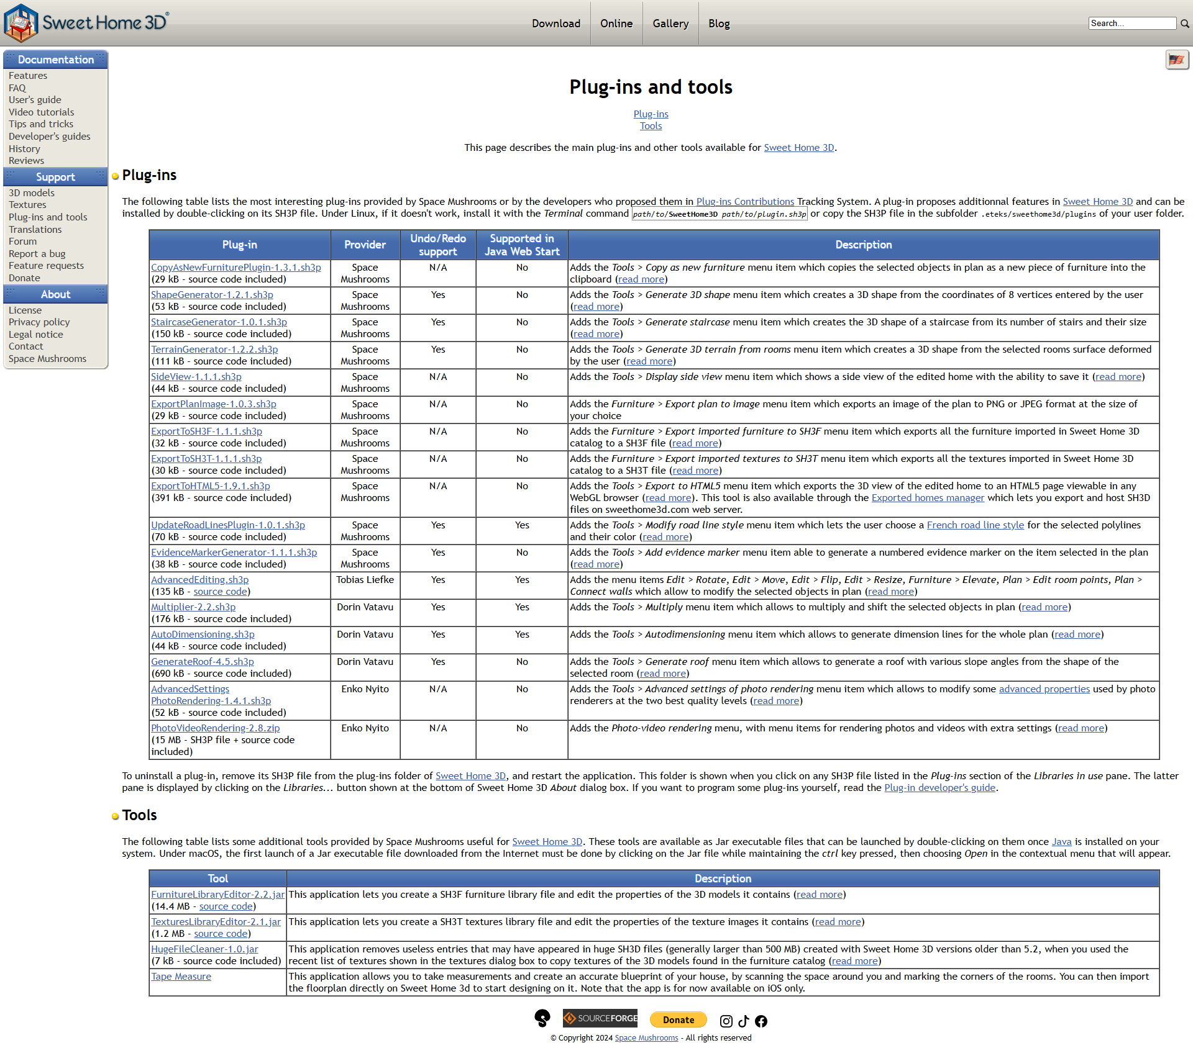Open the Plug-in developer's guide link
Image resolution: width=1193 pixels, height=1048 pixels.
(939, 787)
